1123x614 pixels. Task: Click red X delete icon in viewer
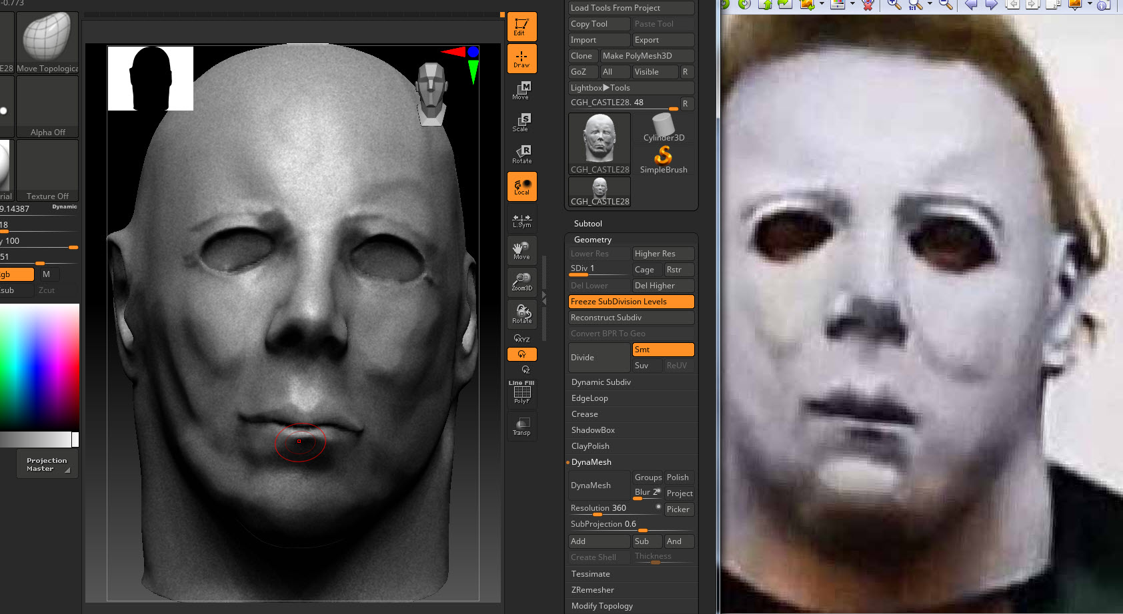pos(867,5)
